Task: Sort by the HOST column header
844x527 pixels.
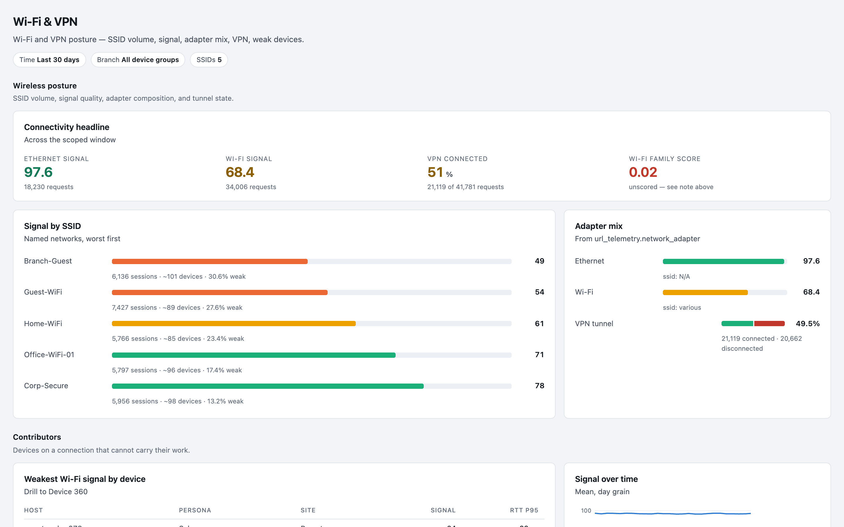Action: pos(33,510)
